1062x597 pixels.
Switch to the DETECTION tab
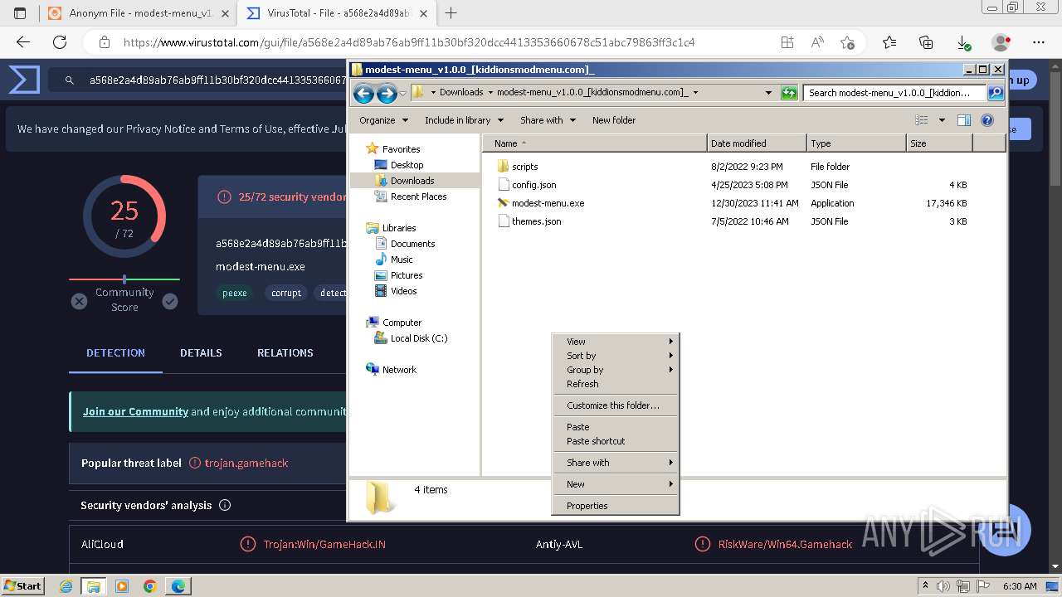tap(115, 353)
